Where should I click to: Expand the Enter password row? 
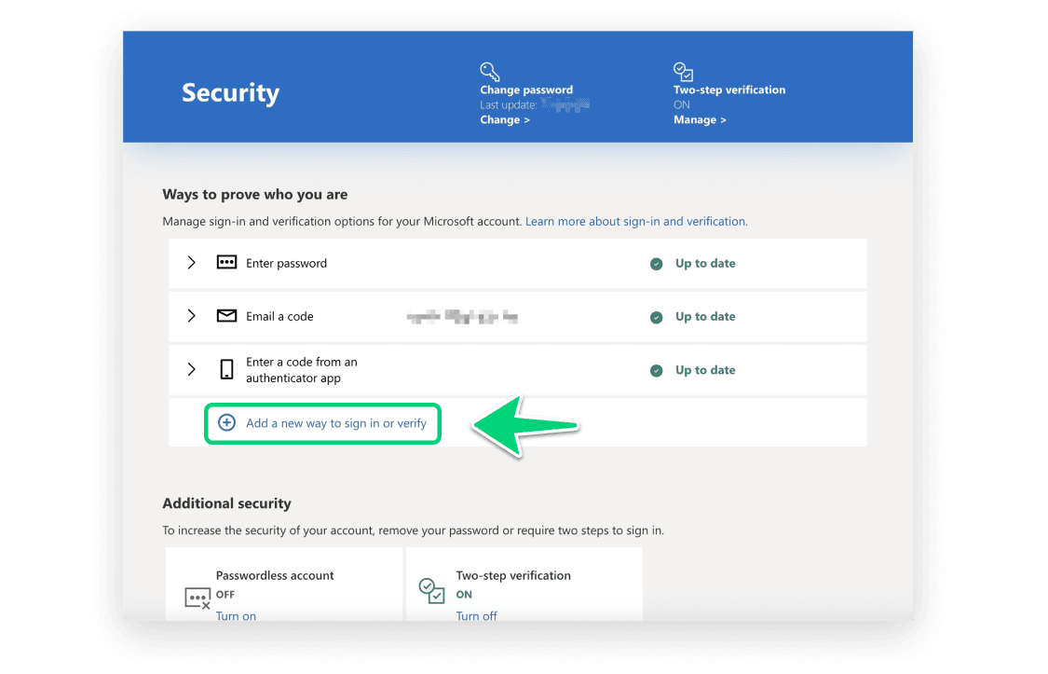click(x=191, y=263)
